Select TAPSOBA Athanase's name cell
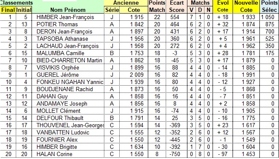 pyautogui.click(x=68, y=39)
